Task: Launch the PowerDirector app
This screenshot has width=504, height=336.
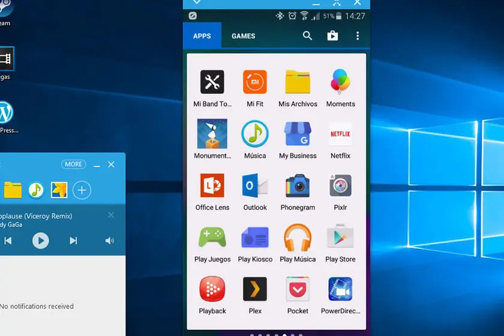Action: click(340, 289)
